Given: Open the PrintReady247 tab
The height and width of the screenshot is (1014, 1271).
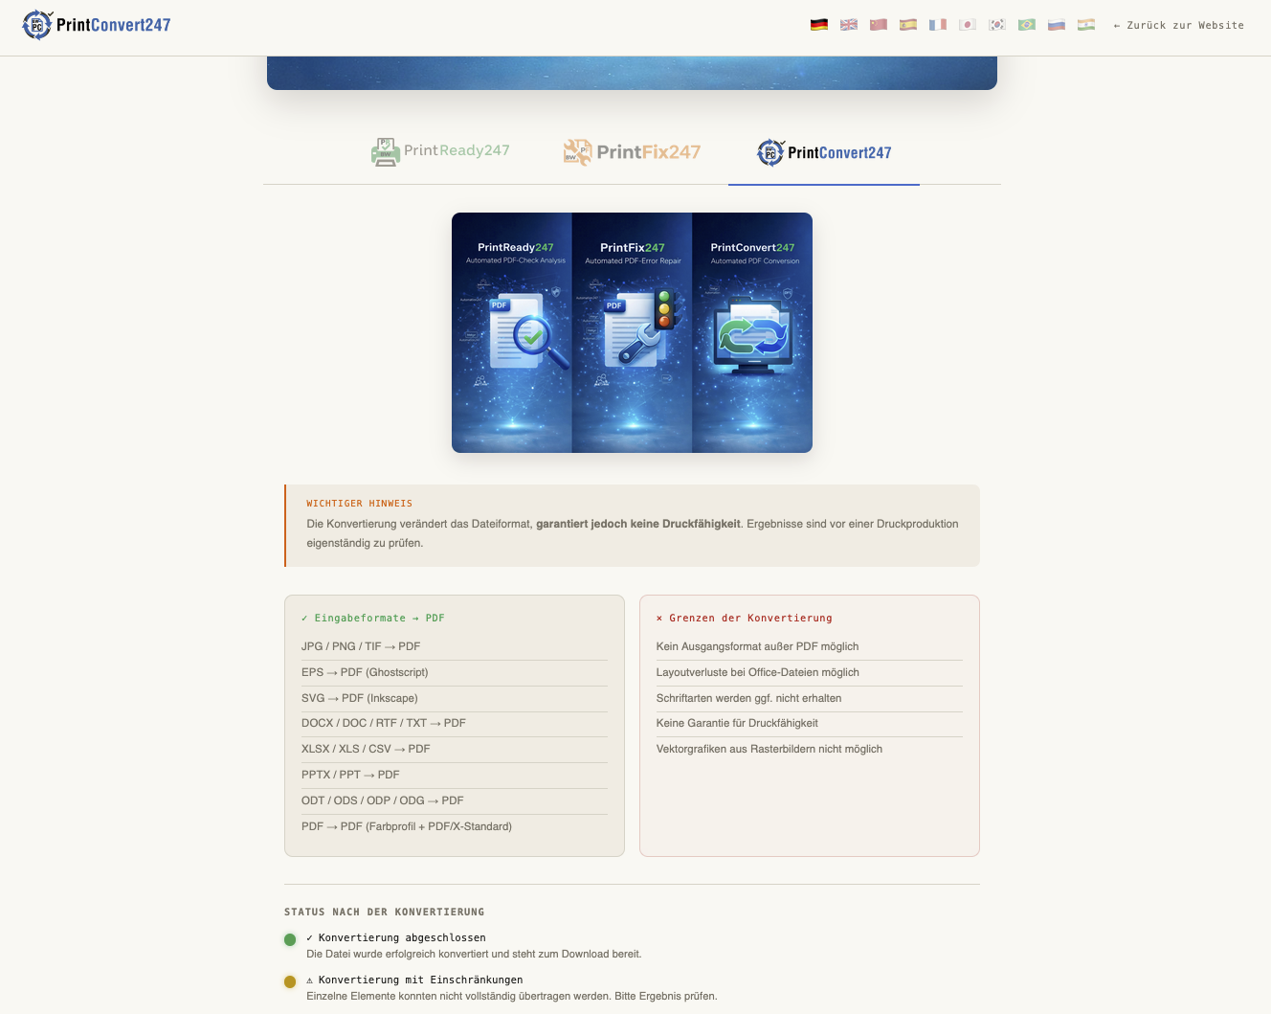Looking at the screenshot, I should pyautogui.click(x=440, y=151).
